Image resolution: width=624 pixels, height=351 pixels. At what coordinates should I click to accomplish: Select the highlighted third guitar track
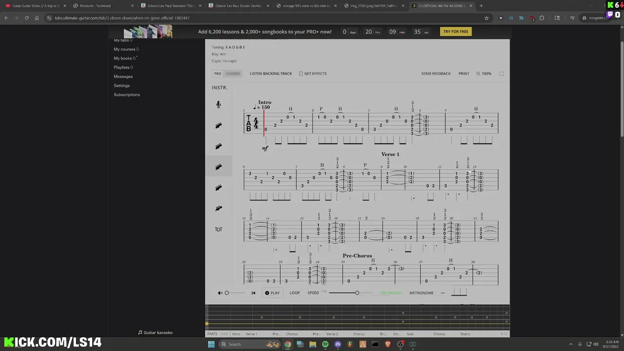pyautogui.click(x=218, y=167)
